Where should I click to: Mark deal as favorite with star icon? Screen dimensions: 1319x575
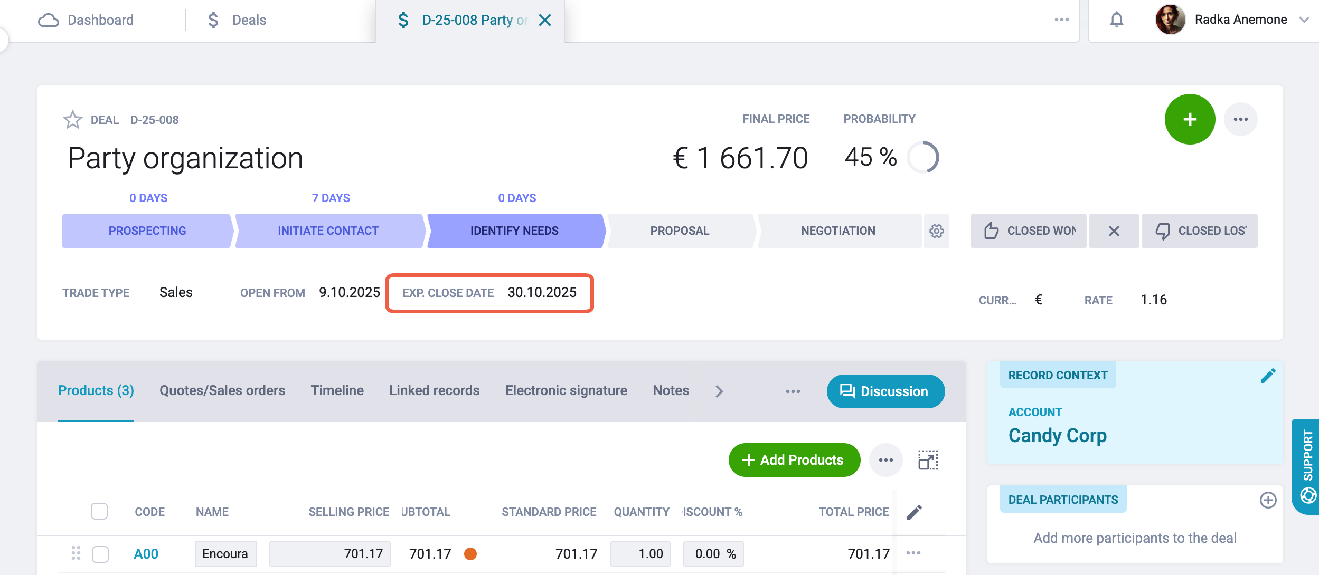(x=72, y=120)
